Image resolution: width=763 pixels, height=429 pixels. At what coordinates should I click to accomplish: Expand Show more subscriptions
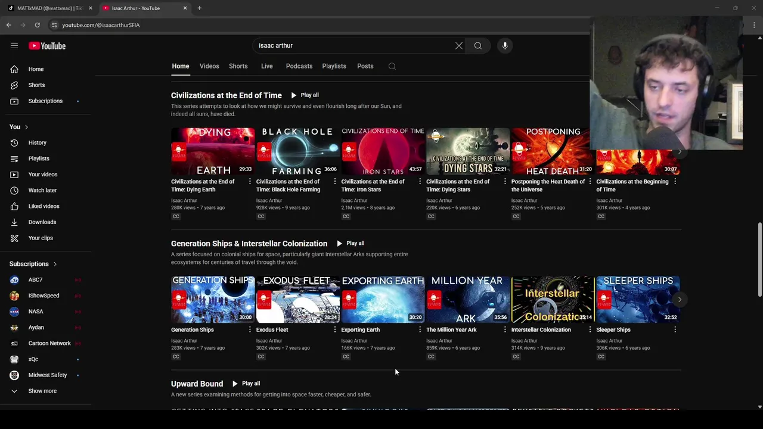pos(45,391)
